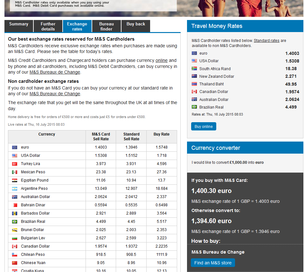Click the Buy online button
The height and width of the screenshot is (272, 305).
pos(204,126)
